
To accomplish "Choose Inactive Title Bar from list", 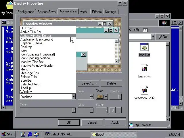I will click(x=48, y=62).
